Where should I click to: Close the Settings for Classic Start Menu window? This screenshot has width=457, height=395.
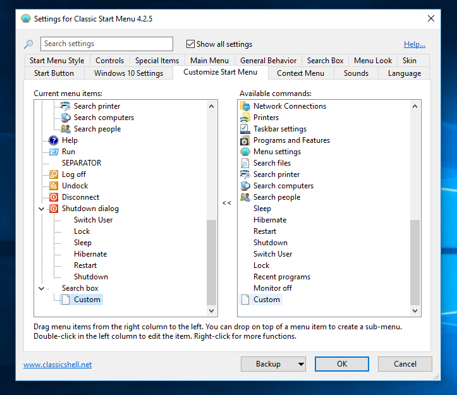click(431, 18)
